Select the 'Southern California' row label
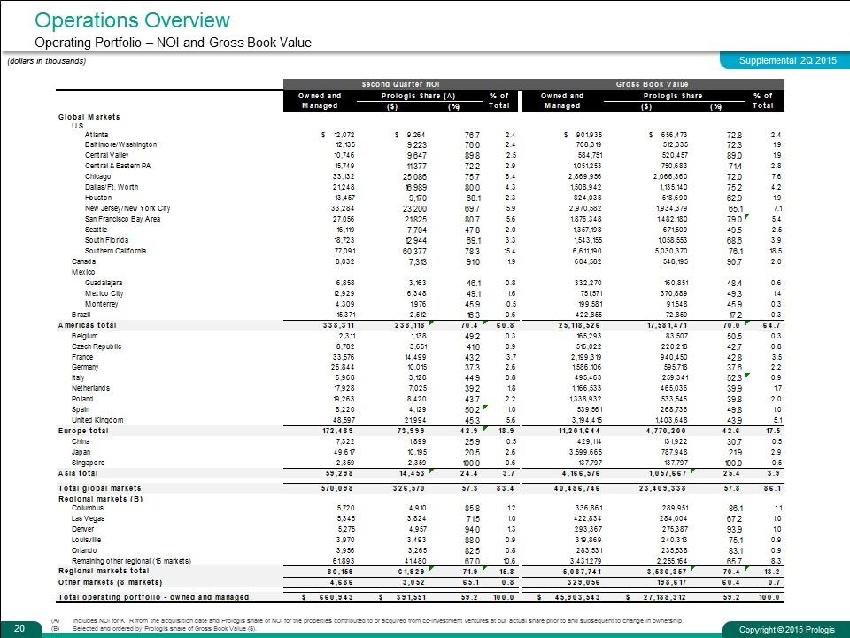850x638 pixels. [115, 251]
